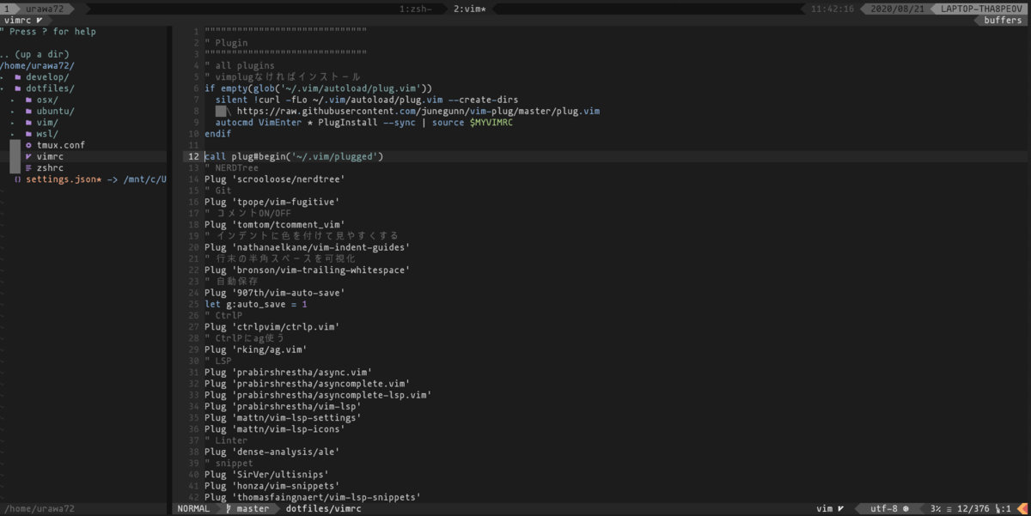Click the 2020/08/21 date segment

[897, 9]
